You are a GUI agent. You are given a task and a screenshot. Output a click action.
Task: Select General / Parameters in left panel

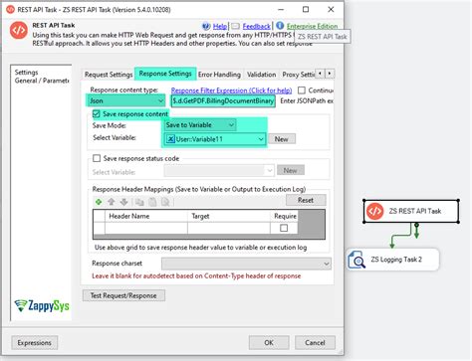click(x=42, y=81)
